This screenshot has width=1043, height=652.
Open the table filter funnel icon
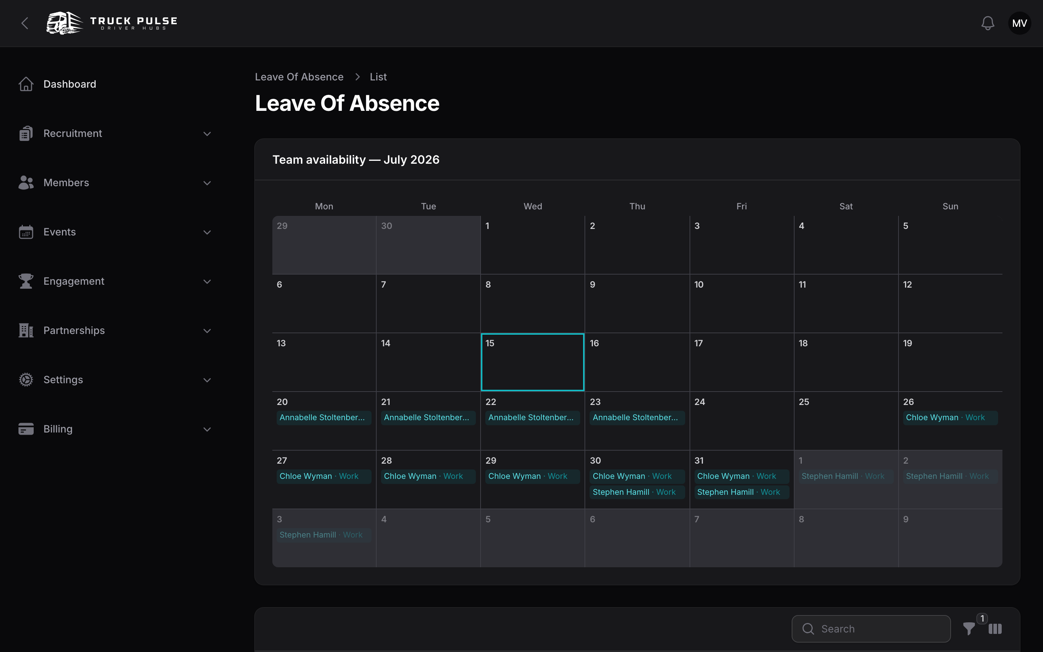[969, 629]
